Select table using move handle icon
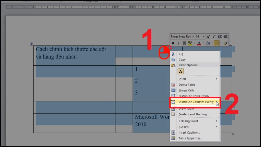The width and height of the screenshot is (261, 147). pyautogui.click(x=31, y=44)
